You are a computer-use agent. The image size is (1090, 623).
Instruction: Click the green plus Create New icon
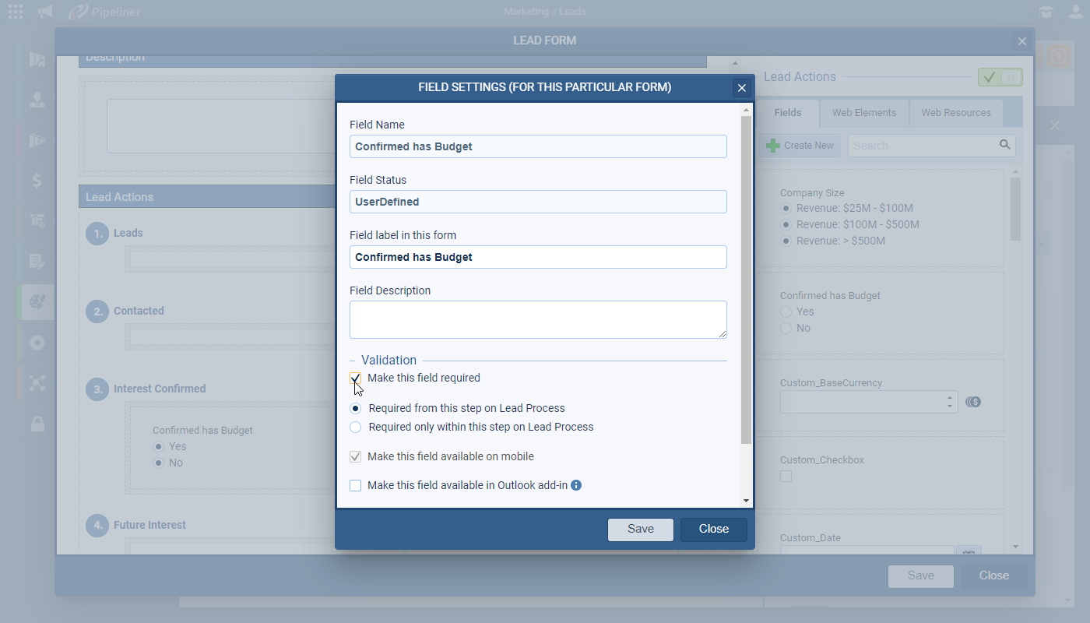pos(772,146)
